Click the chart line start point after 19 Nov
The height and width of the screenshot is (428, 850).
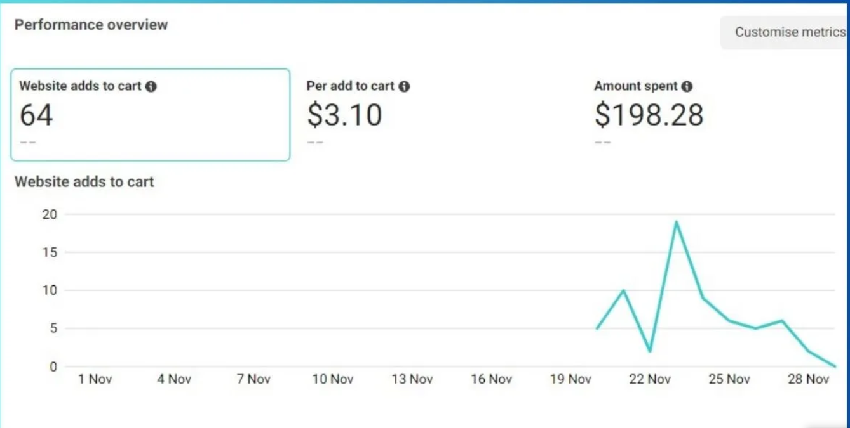click(x=597, y=328)
